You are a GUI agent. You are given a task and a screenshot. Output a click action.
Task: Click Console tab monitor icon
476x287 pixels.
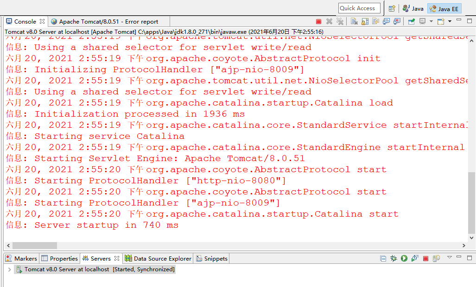(x=9, y=21)
